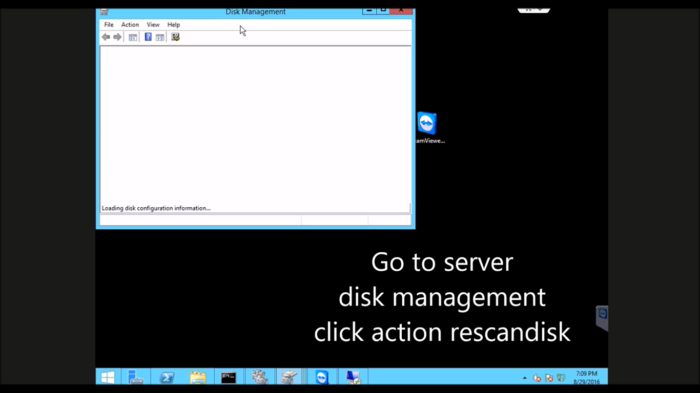Open the TeamViewer desktop shortcut

tap(426, 123)
